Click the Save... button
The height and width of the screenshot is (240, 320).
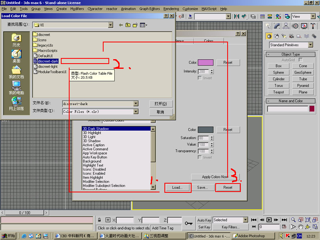pos(202,187)
